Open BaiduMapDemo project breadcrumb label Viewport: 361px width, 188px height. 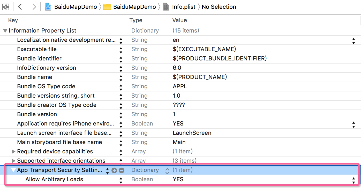[76, 7]
